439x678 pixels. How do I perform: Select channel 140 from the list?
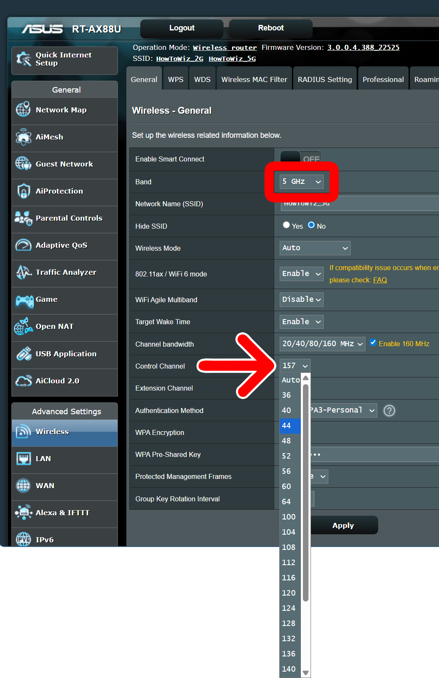[x=290, y=669]
